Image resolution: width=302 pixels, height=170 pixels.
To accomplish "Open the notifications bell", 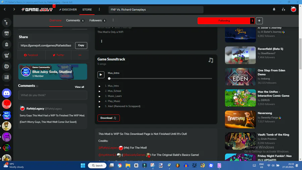I will (274, 9).
